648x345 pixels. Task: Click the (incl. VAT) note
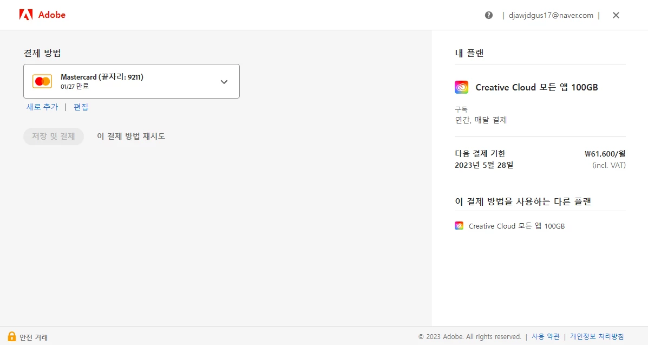tap(608, 165)
